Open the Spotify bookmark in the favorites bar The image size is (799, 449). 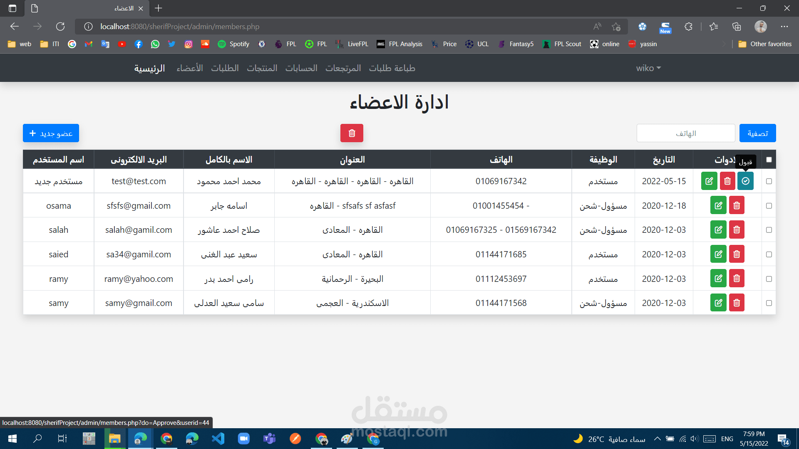(x=233, y=44)
